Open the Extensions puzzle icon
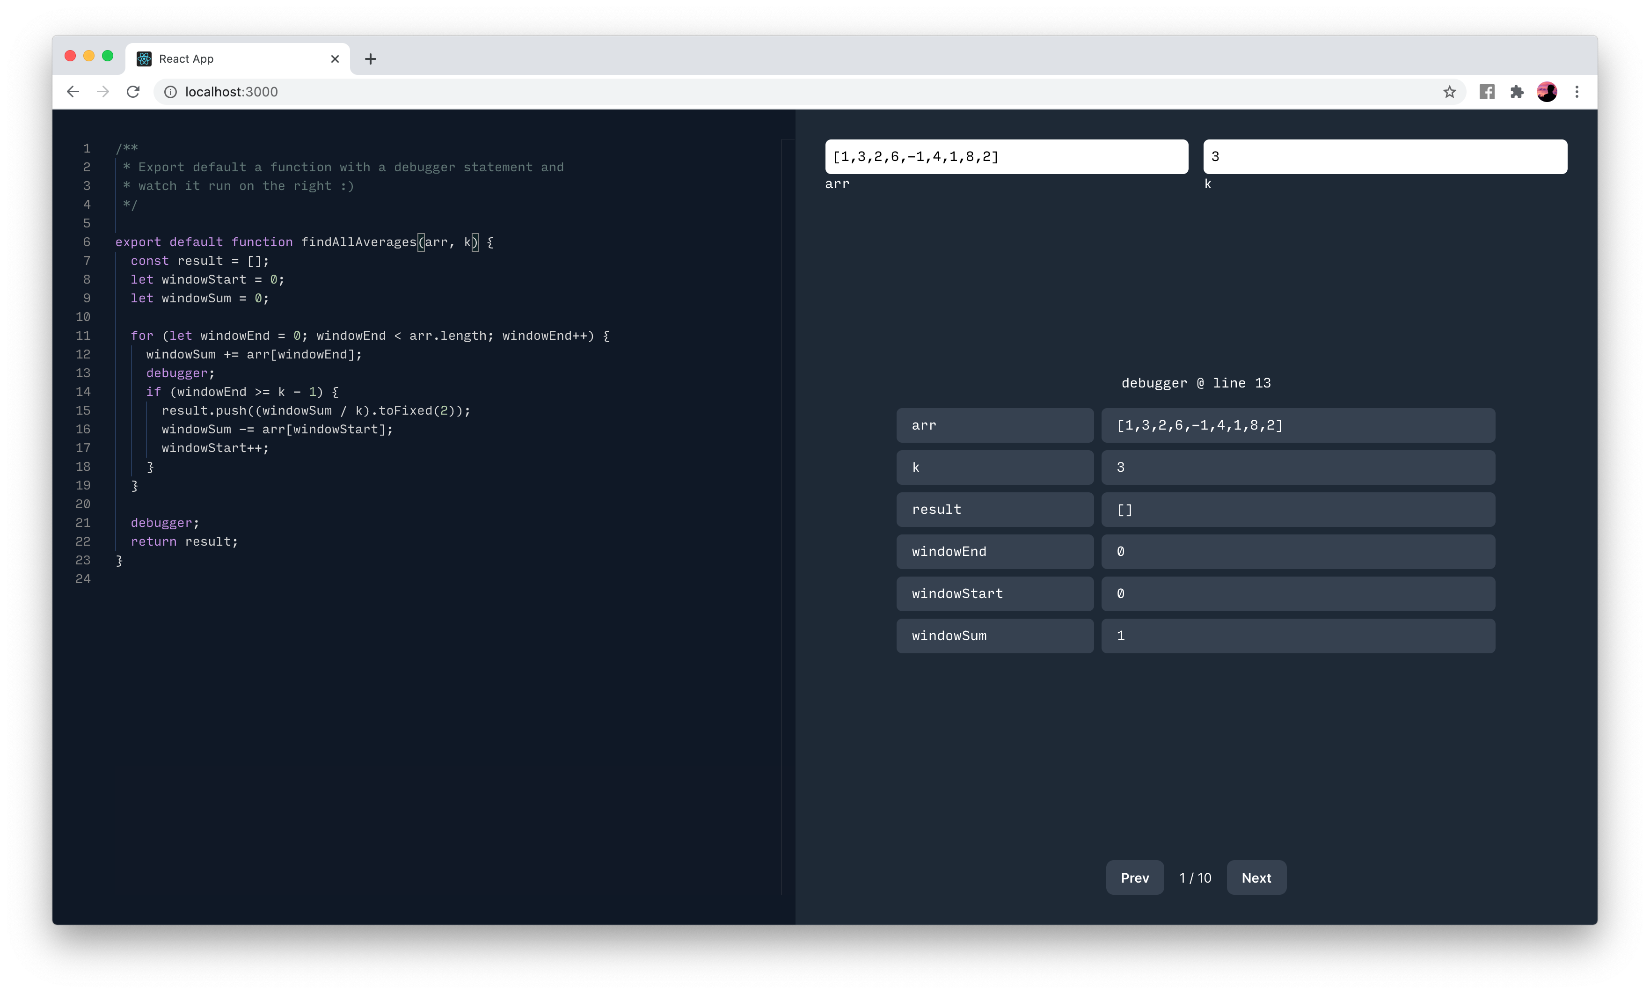The image size is (1650, 994). pos(1517,92)
